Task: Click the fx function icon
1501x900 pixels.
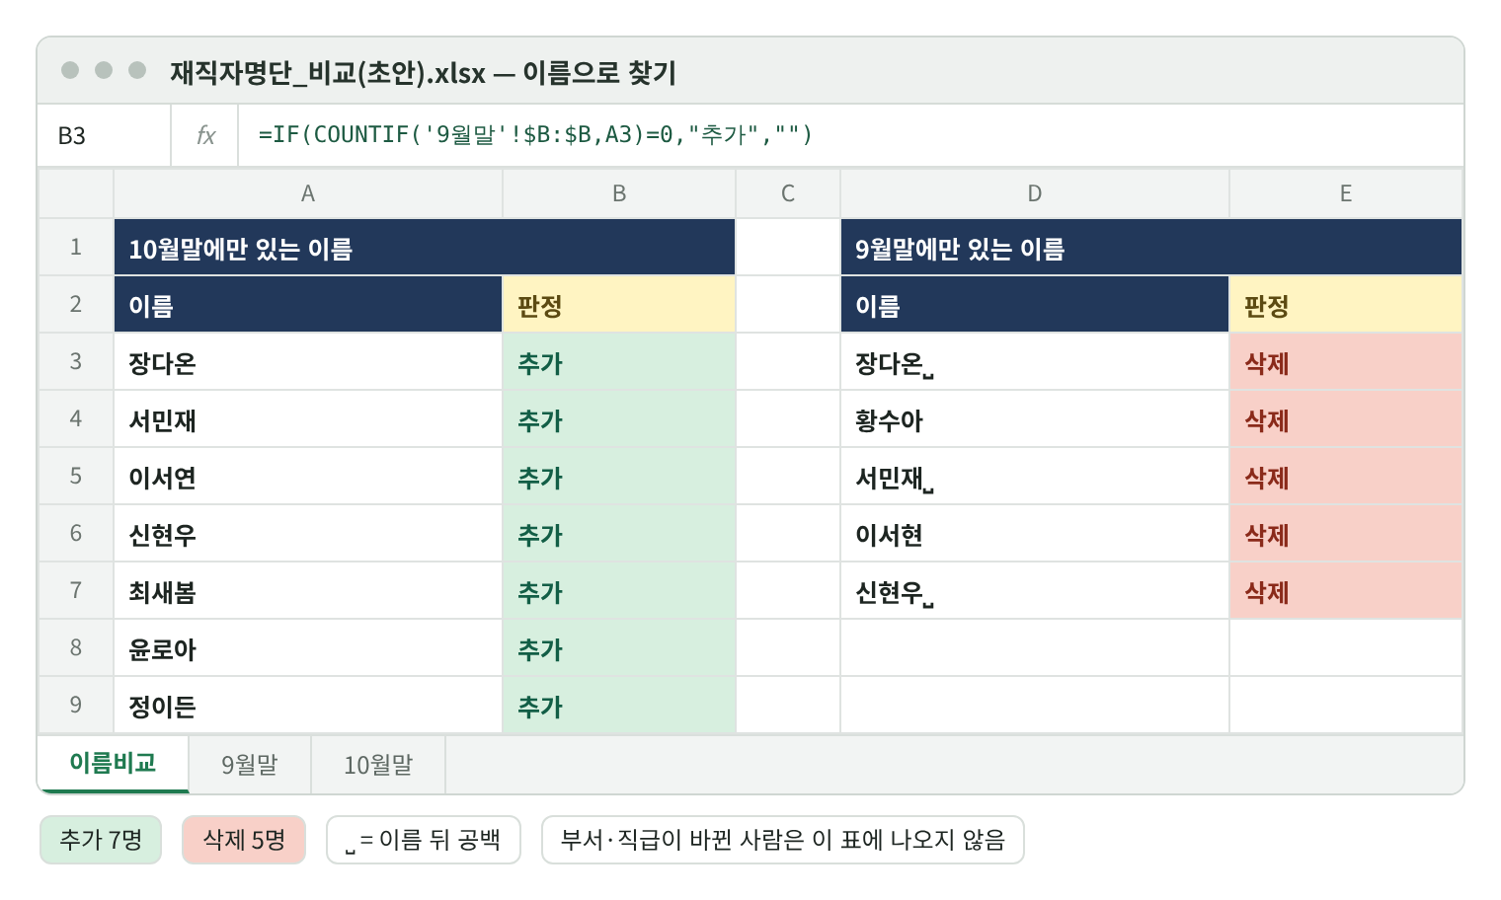Action: pyautogui.click(x=205, y=135)
